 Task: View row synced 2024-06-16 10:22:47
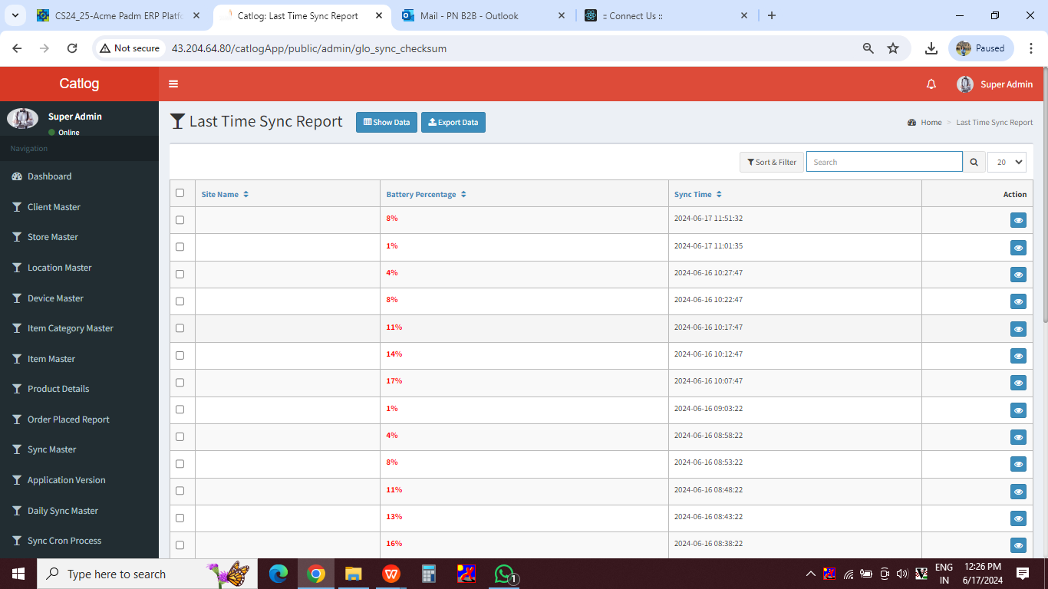pos(1018,302)
